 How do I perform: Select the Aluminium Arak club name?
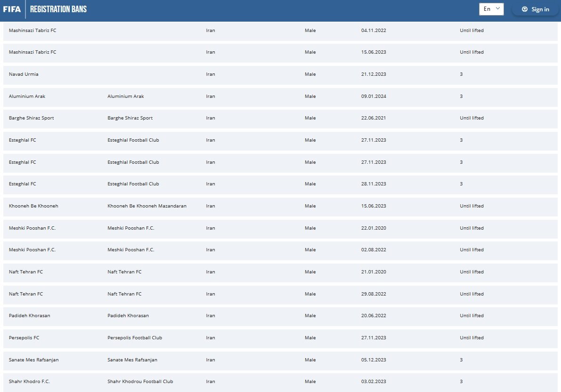click(x=27, y=96)
